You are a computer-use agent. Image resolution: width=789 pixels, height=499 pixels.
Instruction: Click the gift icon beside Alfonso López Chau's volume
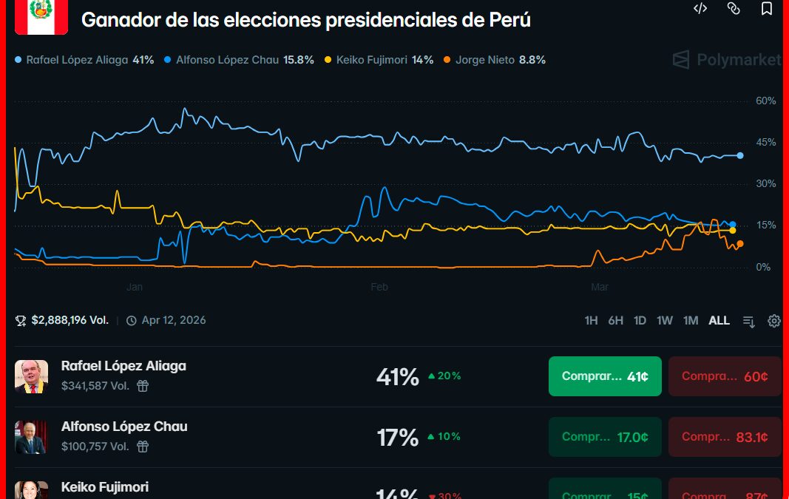tap(142, 447)
